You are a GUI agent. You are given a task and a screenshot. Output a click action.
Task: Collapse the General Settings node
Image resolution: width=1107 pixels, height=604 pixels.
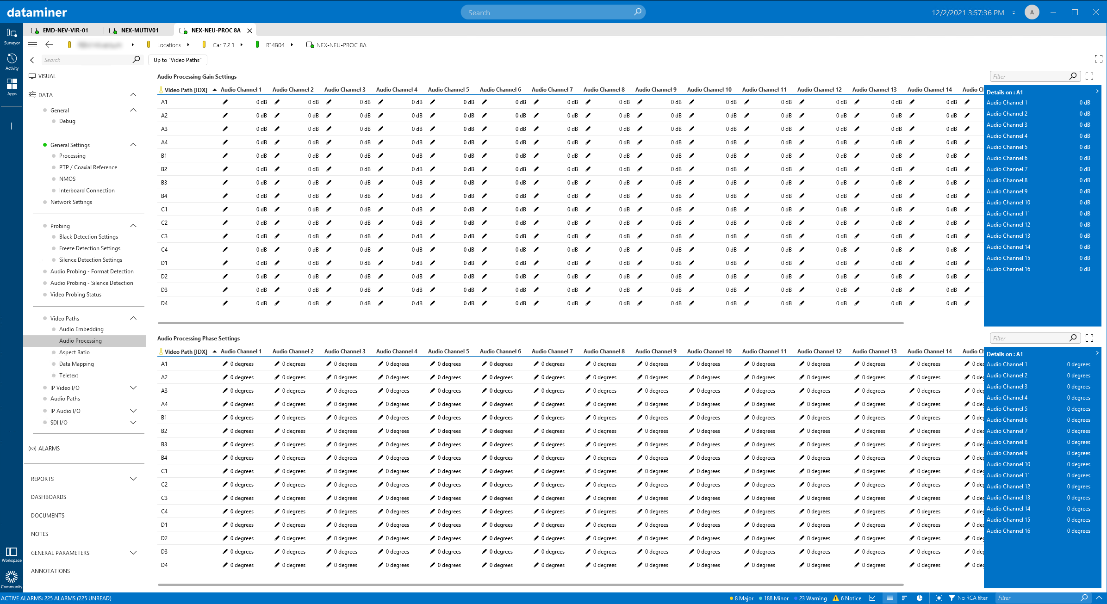pyautogui.click(x=133, y=145)
